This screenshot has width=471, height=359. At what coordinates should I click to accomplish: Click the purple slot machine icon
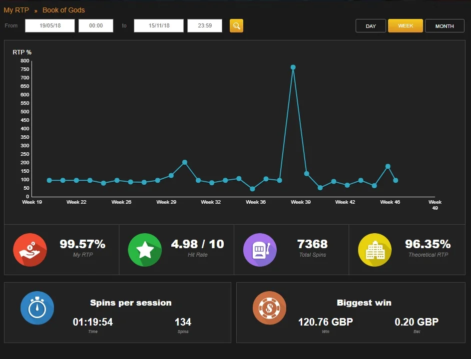[260, 250]
